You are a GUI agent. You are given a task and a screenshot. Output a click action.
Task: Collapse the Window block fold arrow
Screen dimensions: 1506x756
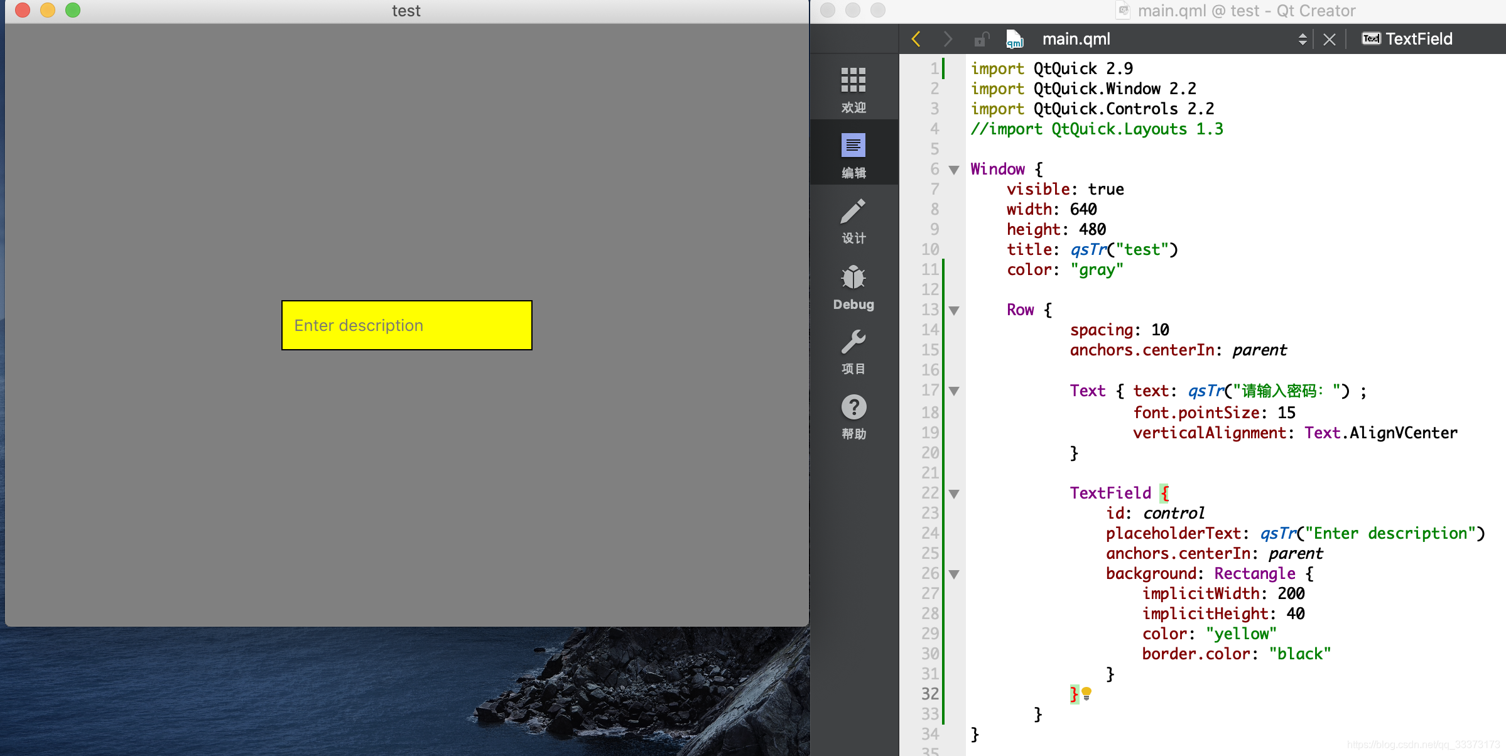[954, 170]
